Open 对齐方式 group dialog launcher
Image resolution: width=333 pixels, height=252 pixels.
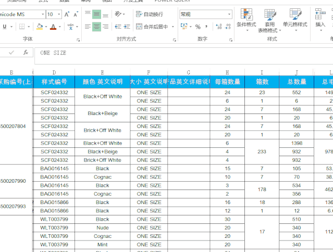175,40
